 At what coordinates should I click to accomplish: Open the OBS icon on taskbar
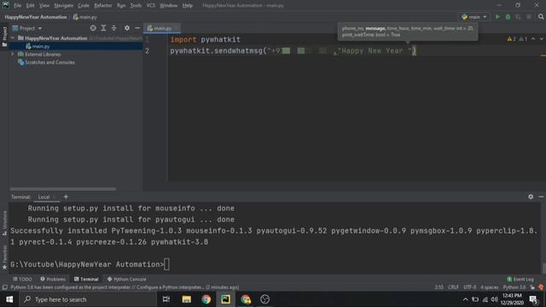pyautogui.click(x=265, y=299)
